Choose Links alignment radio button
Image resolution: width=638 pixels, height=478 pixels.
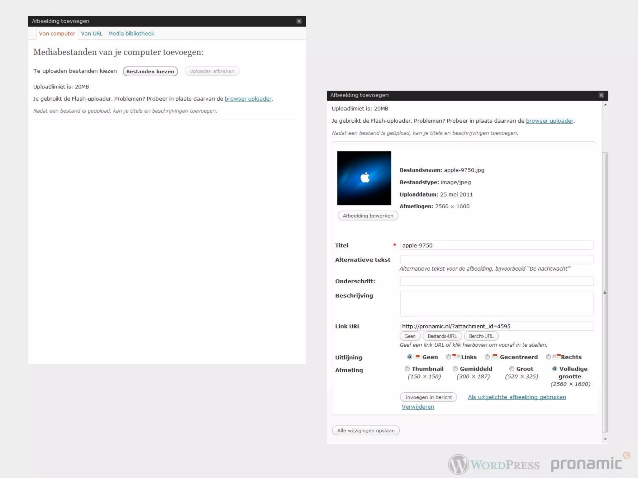pyautogui.click(x=448, y=357)
